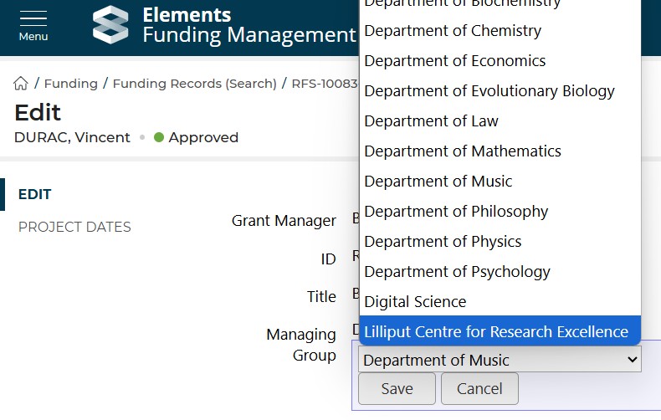
Task: Open Funding Records (Search) breadcrumb
Action: [194, 84]
